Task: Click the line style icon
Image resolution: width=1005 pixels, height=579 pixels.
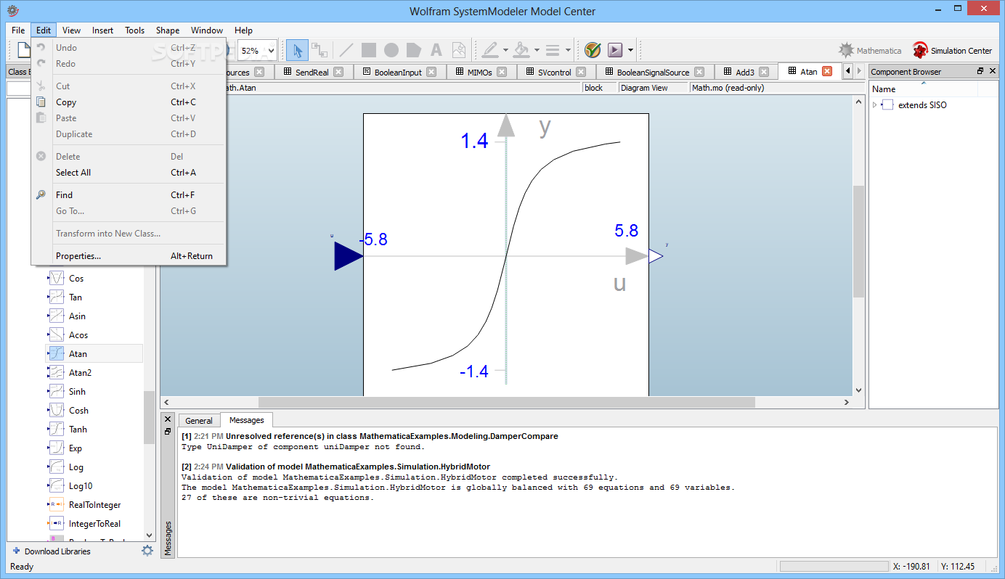Action: coord(553,50)
